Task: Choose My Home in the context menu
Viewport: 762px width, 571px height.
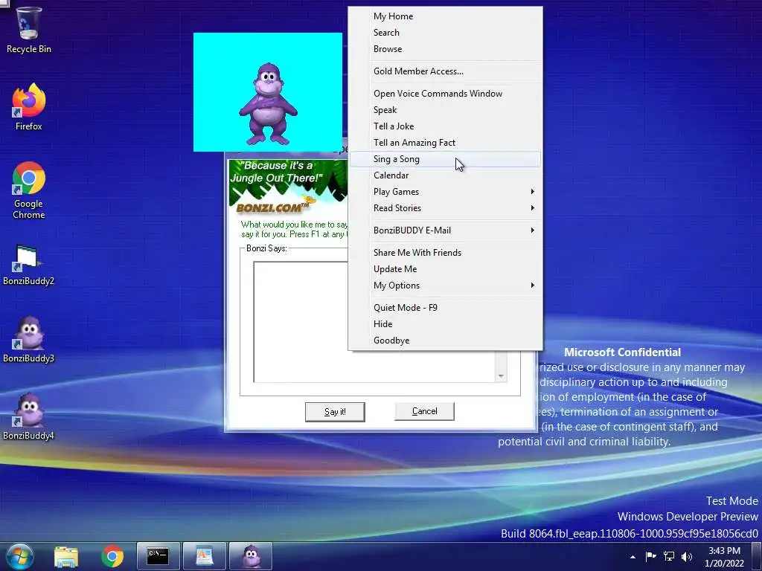Action: tap(445, 16)
